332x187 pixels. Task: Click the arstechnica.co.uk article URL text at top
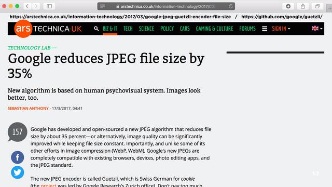120,17
